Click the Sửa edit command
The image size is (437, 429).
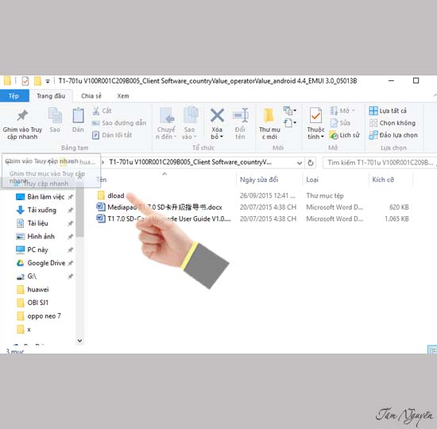click(x=340, y=123)
